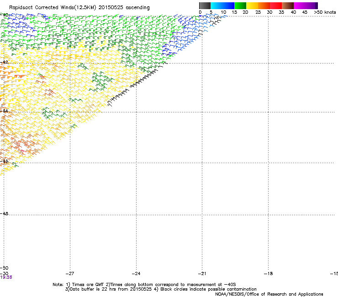Viewport: 338px width, 297px height.
Task: Click the longitude label -30
Action: (4, 274)
